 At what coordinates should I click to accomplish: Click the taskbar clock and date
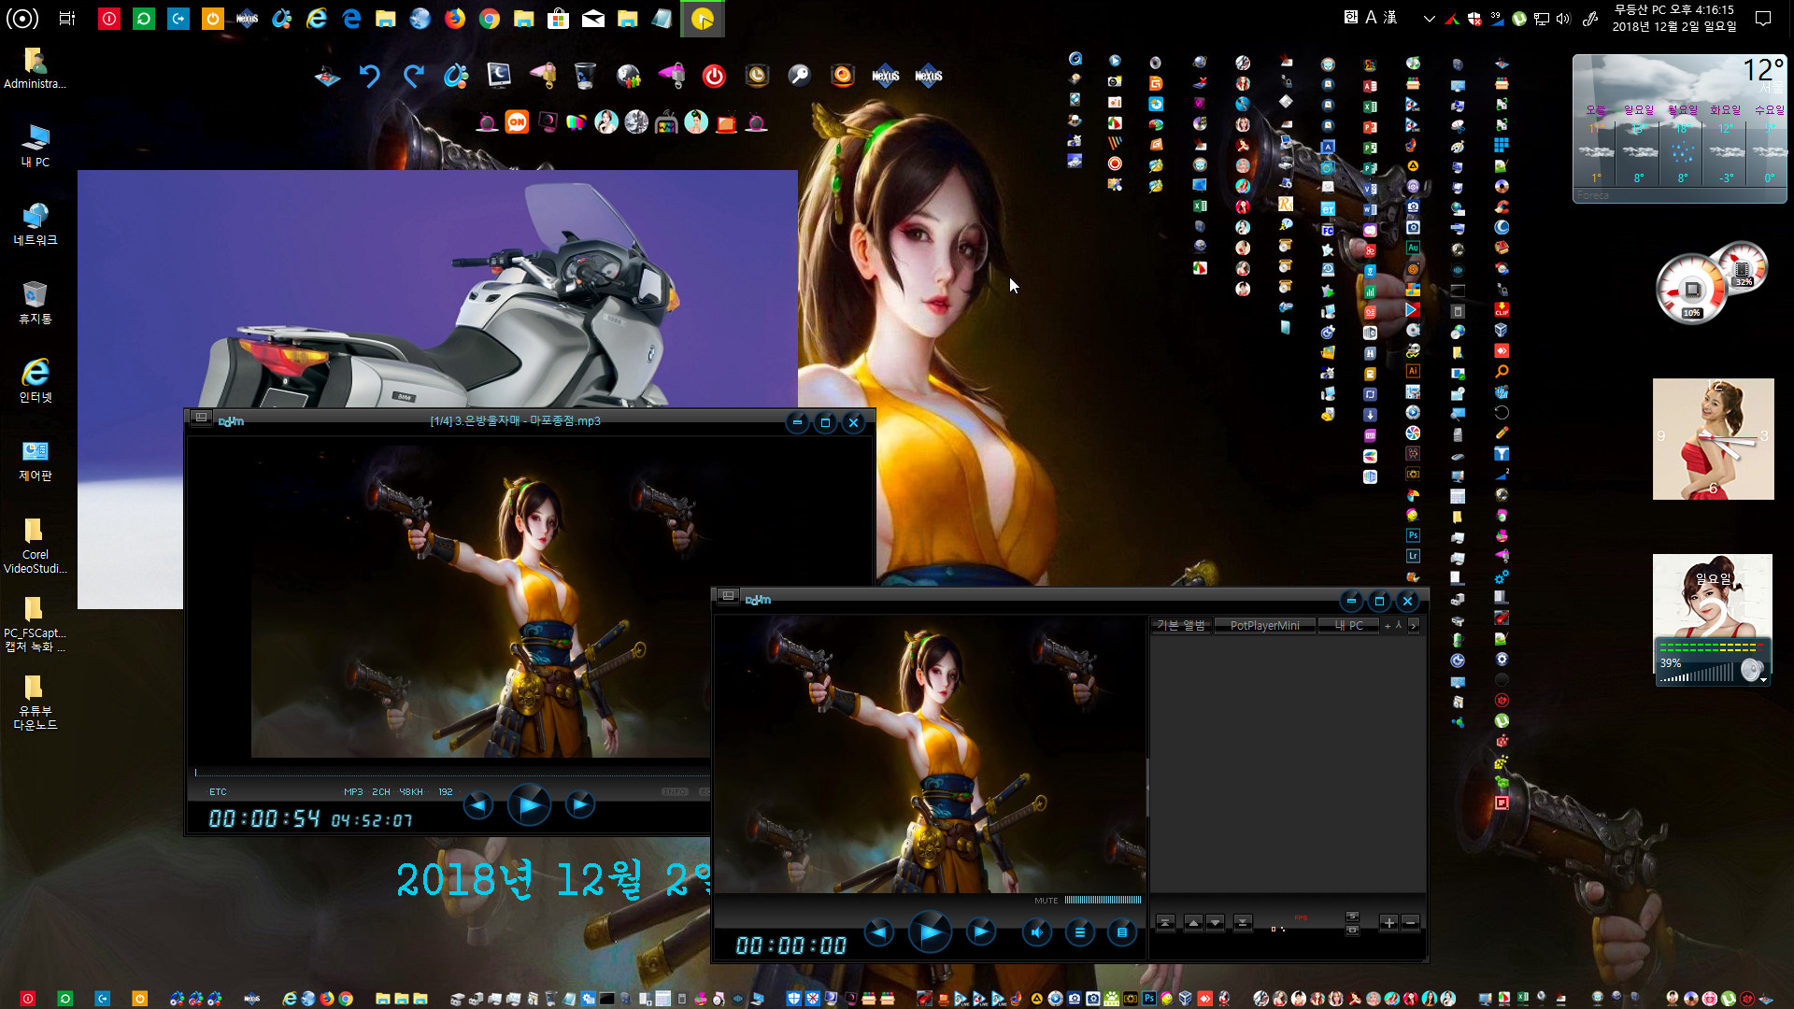1674,18
